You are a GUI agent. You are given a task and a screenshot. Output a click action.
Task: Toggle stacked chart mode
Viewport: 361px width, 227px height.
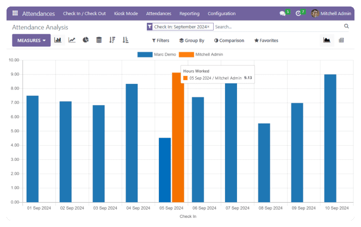tap(98, 40)
